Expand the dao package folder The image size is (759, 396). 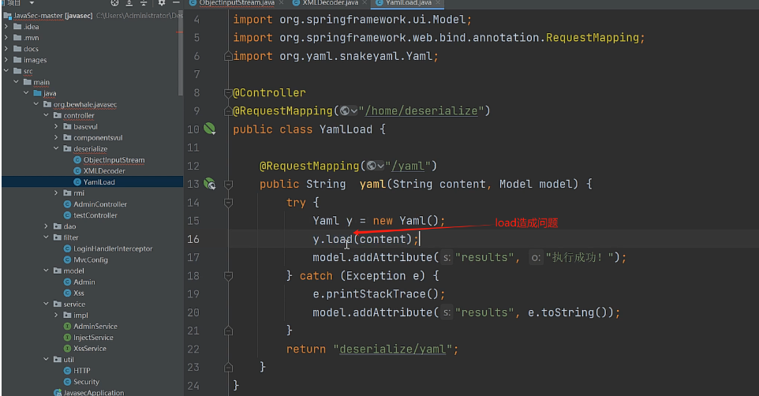47,226
